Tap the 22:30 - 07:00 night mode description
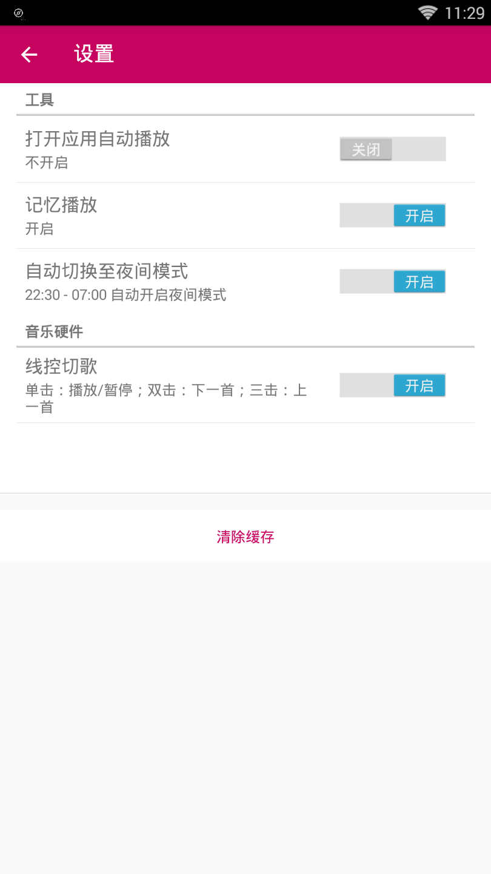 125,295
